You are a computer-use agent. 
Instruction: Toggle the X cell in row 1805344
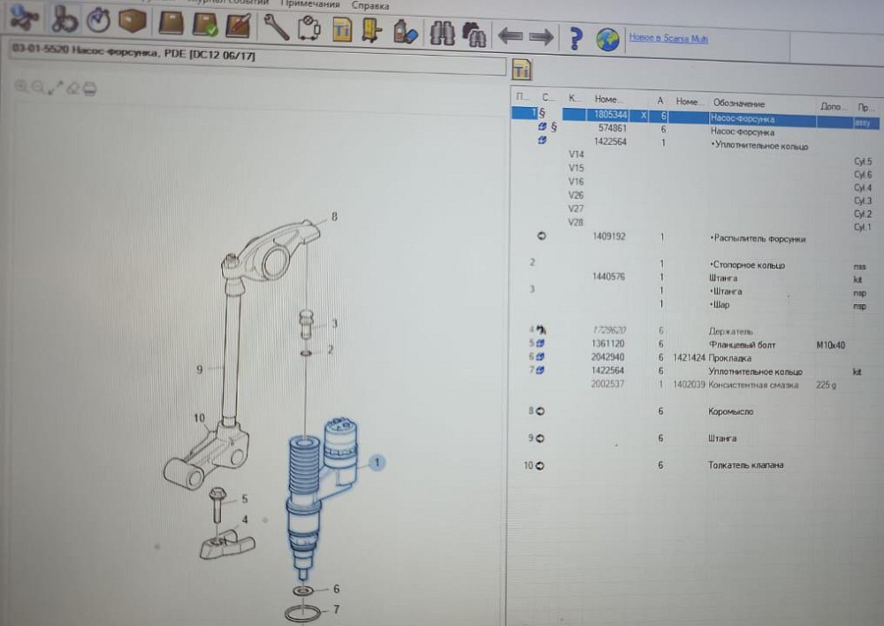pos(643,116)
